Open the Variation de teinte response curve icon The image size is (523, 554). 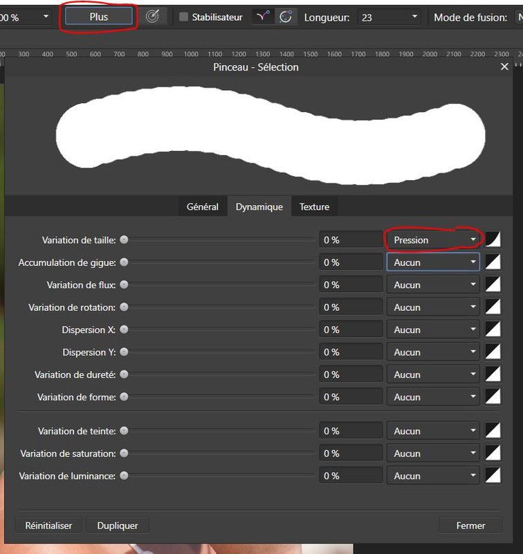(493, 431)
